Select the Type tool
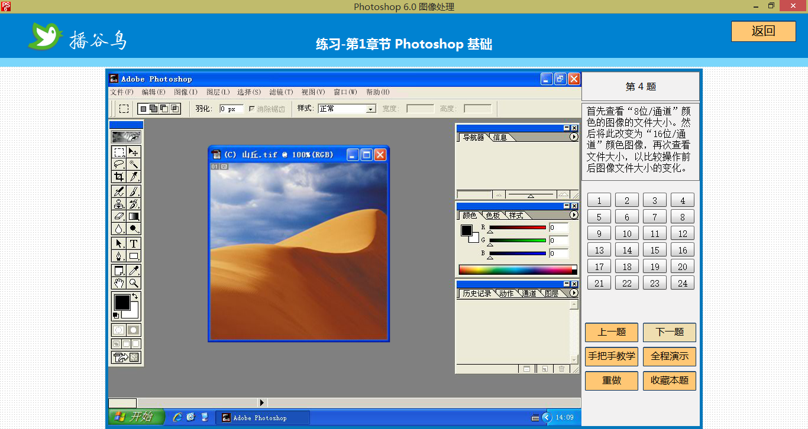The image size is (808, 429). click(x=134, y=243)
